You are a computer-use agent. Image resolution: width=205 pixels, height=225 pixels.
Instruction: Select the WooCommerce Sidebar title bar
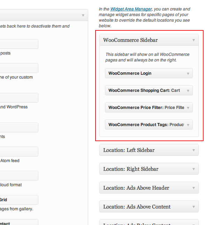pyautogui.click(x=149, y=40)
